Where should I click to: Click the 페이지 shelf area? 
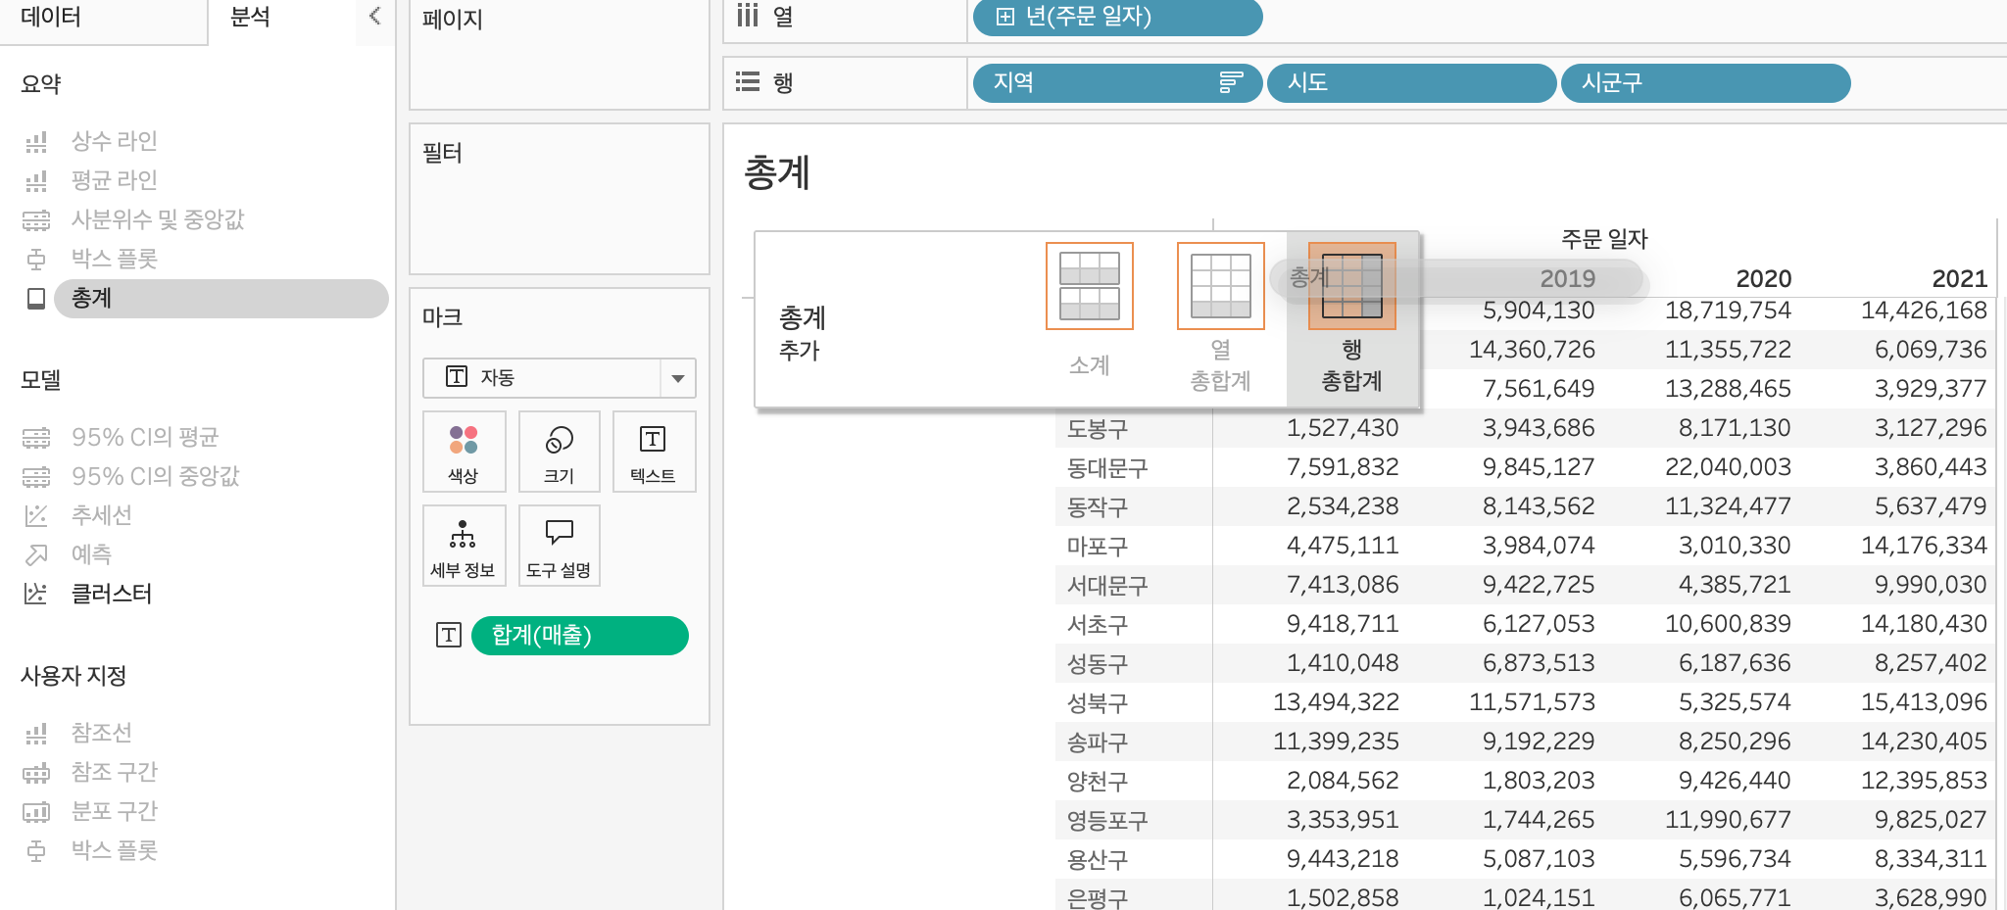560,54
